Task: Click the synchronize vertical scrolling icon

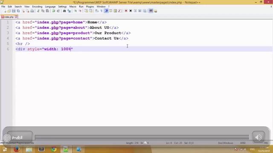Action: coord(86,11)
